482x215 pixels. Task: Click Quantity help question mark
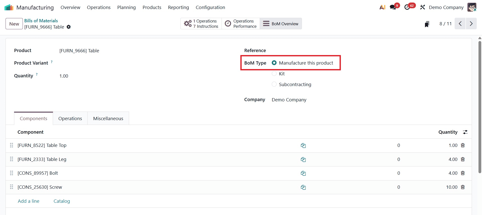pos(37,74)
